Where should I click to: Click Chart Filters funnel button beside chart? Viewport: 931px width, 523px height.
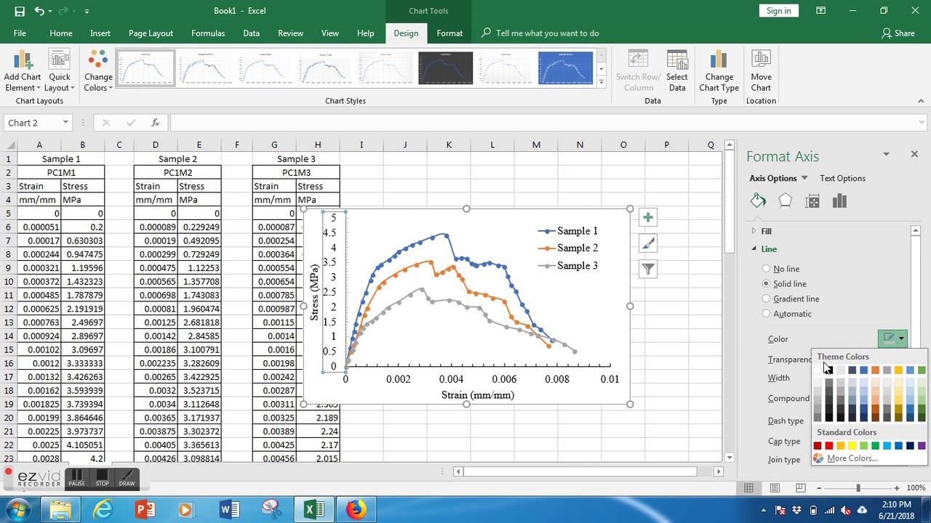648,269
